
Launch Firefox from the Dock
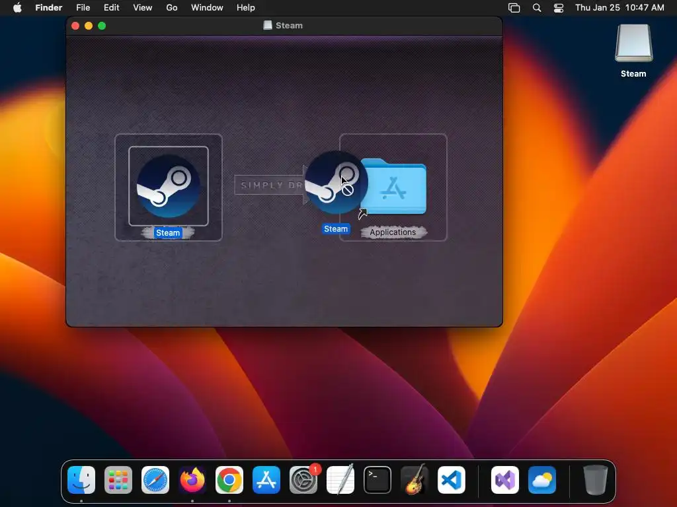point(192,480)
